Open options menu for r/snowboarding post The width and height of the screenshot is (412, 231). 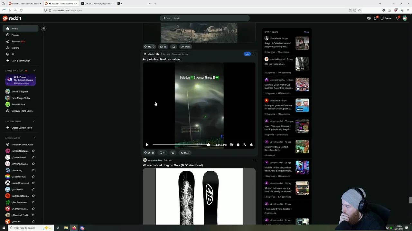click(254, 160)
